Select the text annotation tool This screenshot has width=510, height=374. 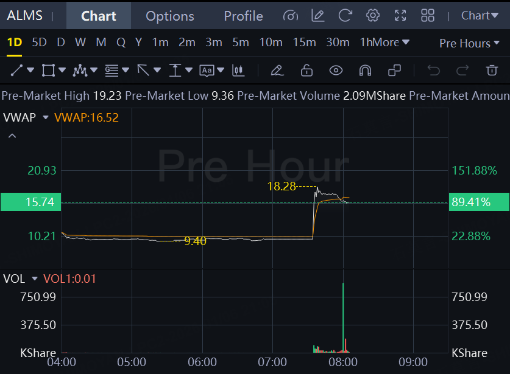207,71
